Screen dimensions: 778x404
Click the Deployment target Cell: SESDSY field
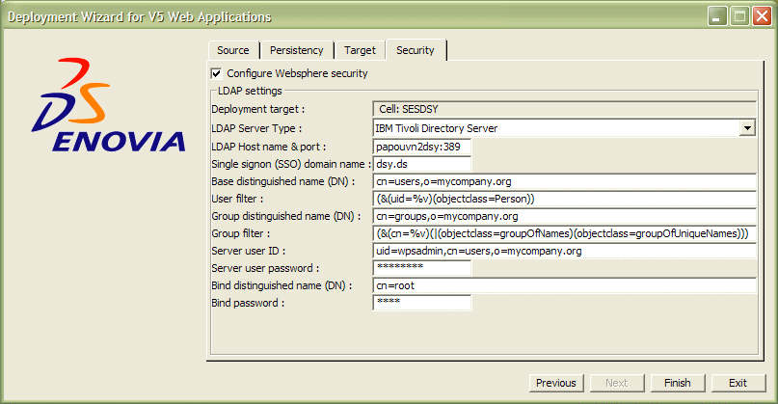click(564, 109)
